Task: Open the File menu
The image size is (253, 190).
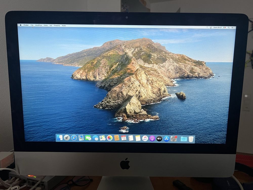Action: point(32,25)
